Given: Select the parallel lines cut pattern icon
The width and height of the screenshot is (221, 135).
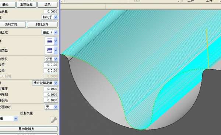Looking at the screenshot, I should click(50, 41).
